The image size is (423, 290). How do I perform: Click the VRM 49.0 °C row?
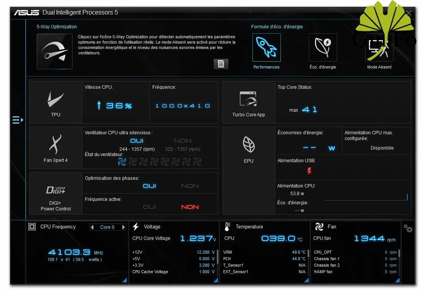pyautogui.click(x=264, y=252)
